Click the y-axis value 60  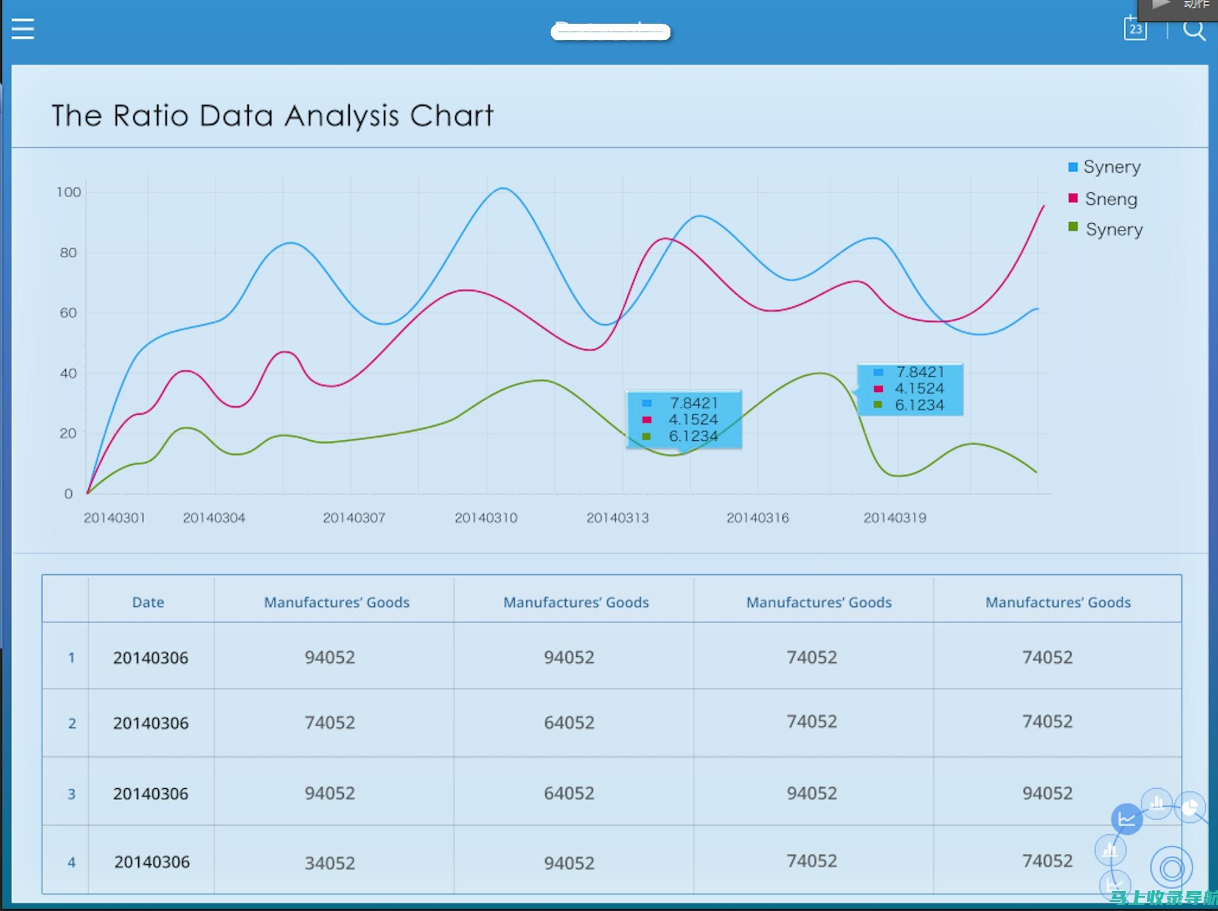click(x=68, y=313)
